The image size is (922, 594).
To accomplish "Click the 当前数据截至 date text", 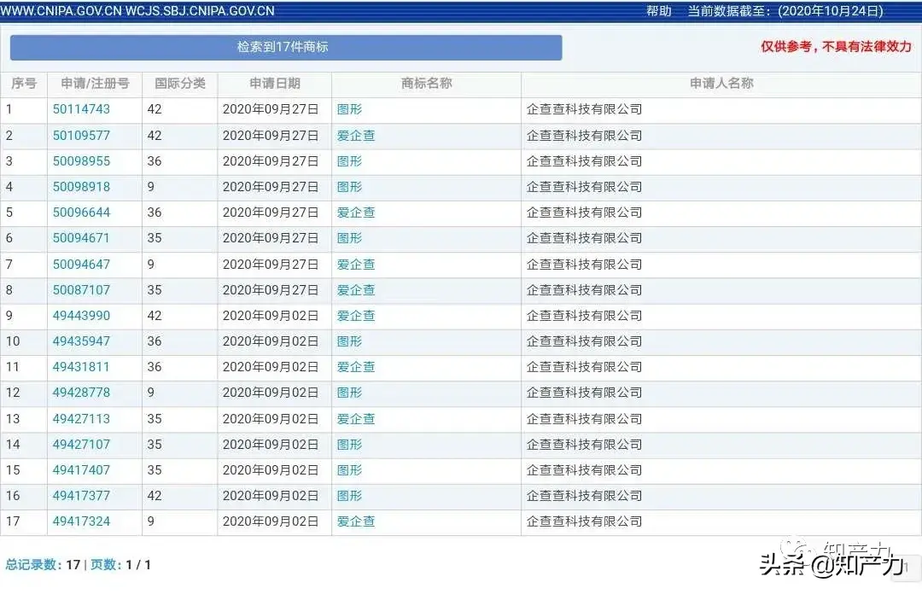I will (785, 11).
